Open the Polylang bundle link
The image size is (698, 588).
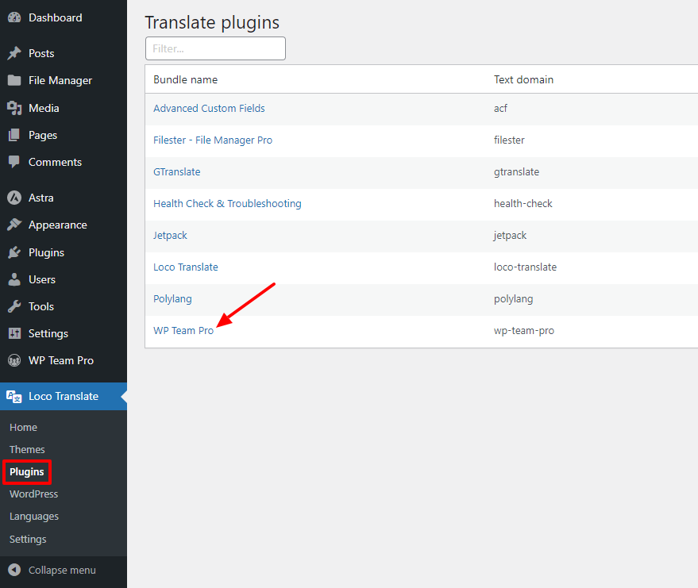coord(173,299)
